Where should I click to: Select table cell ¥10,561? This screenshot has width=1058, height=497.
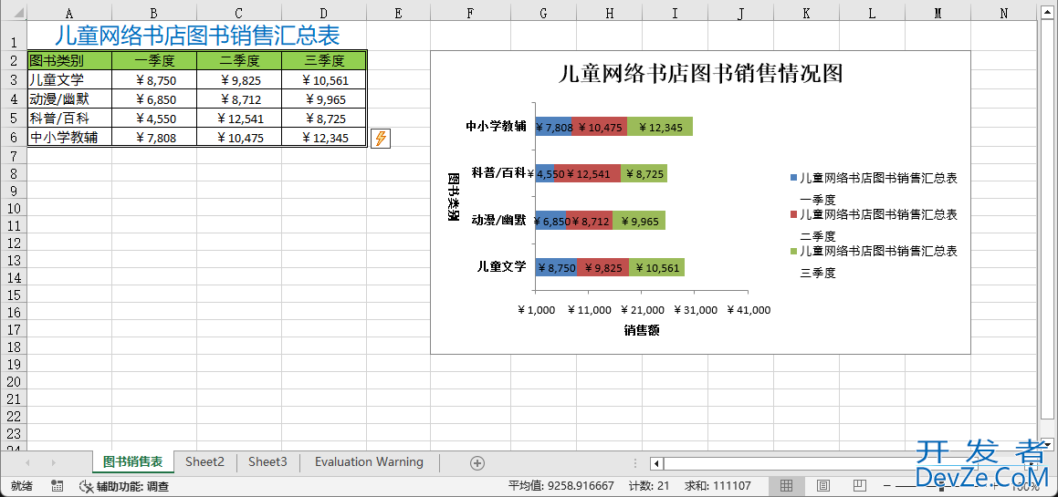325,80
